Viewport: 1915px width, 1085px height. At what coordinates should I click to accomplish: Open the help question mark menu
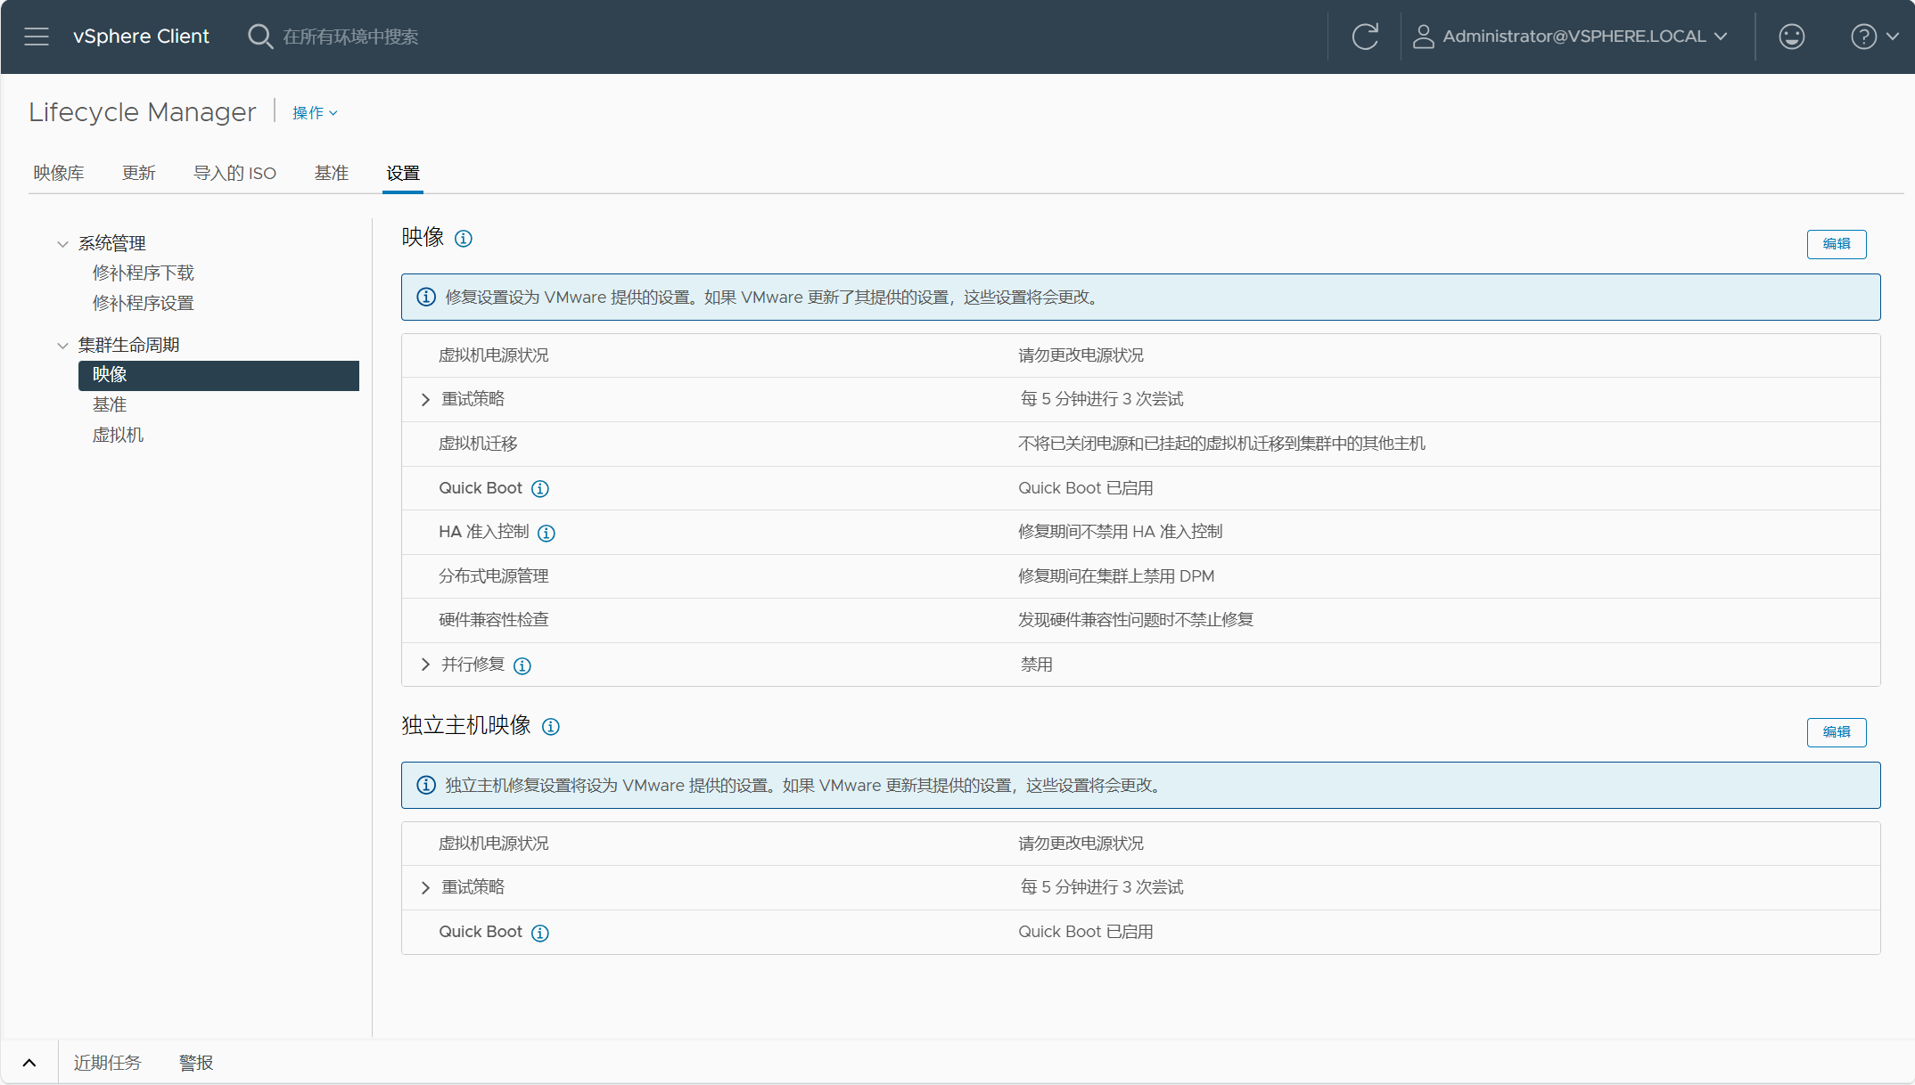1874,37
